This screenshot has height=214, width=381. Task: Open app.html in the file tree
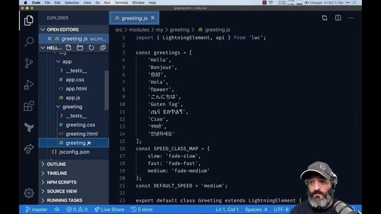coord(76,89)
